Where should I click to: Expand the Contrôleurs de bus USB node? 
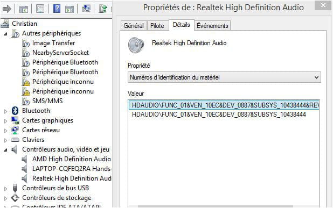(x=6, y=188)
